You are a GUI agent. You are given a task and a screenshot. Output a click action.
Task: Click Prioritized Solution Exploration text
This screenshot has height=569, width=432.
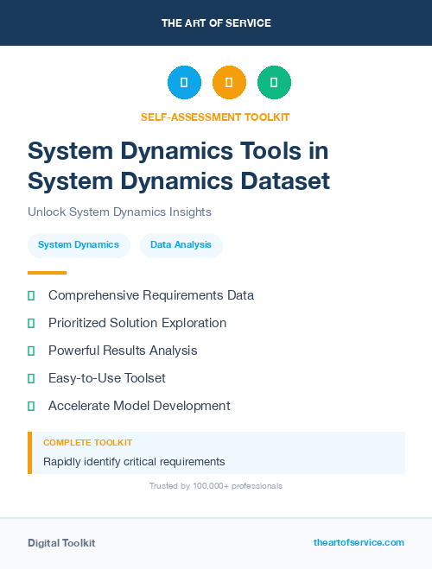point(137,323)
